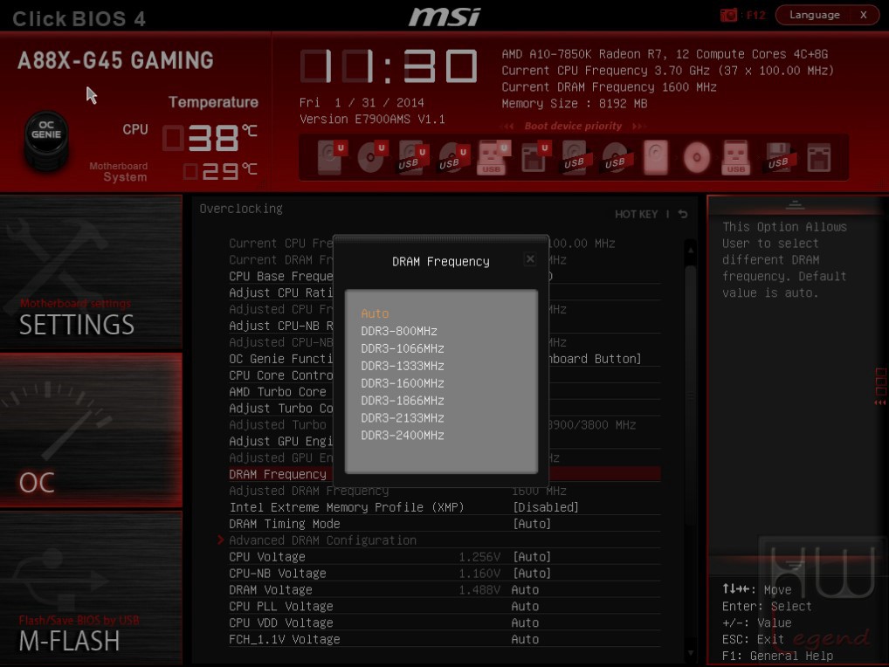Select legacy network boot icon at far right
Viewport: 889px width, 667px height.
pos(818,157)
